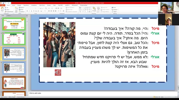179x100 pixels.
Task: Click the New Slide icon
Action: pos(16,10)
